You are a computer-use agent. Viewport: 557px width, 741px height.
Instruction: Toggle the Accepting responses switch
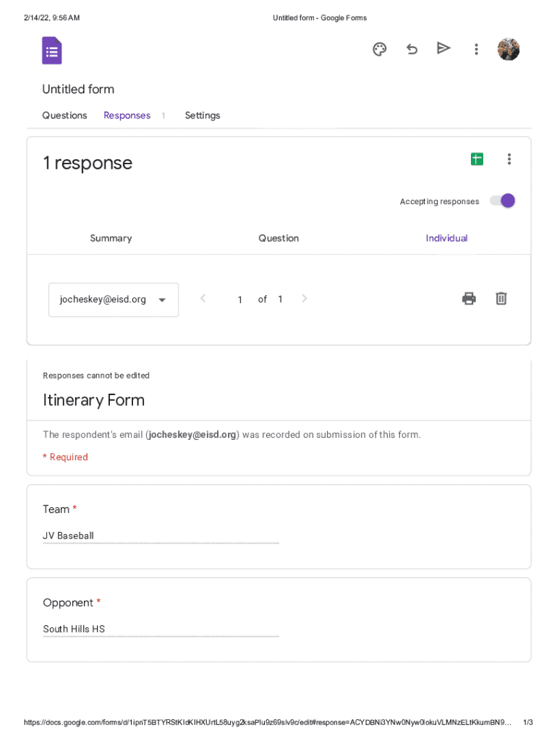(503, 201)
